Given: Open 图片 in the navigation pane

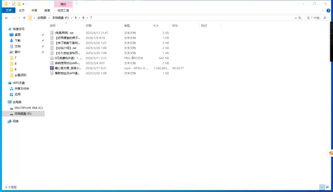Looking at the screenshot, I should coord(17,52).
